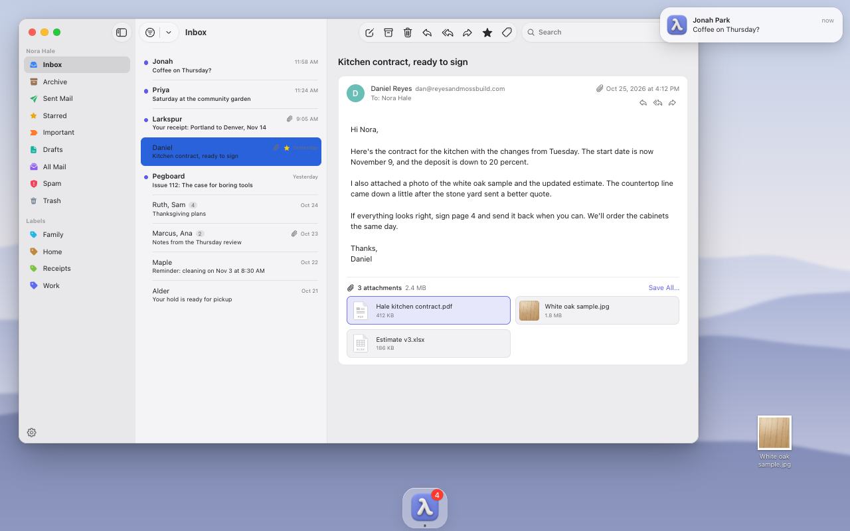Open the Pegboard Issue 112 email
Screen dimensions: 850x531
click(x=231, y=181)
